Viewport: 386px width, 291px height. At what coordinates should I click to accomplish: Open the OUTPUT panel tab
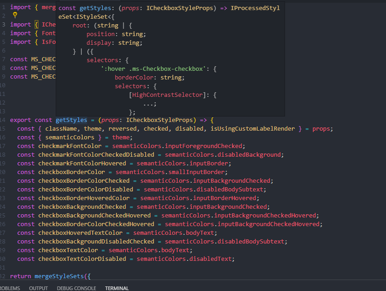(38, 288)
